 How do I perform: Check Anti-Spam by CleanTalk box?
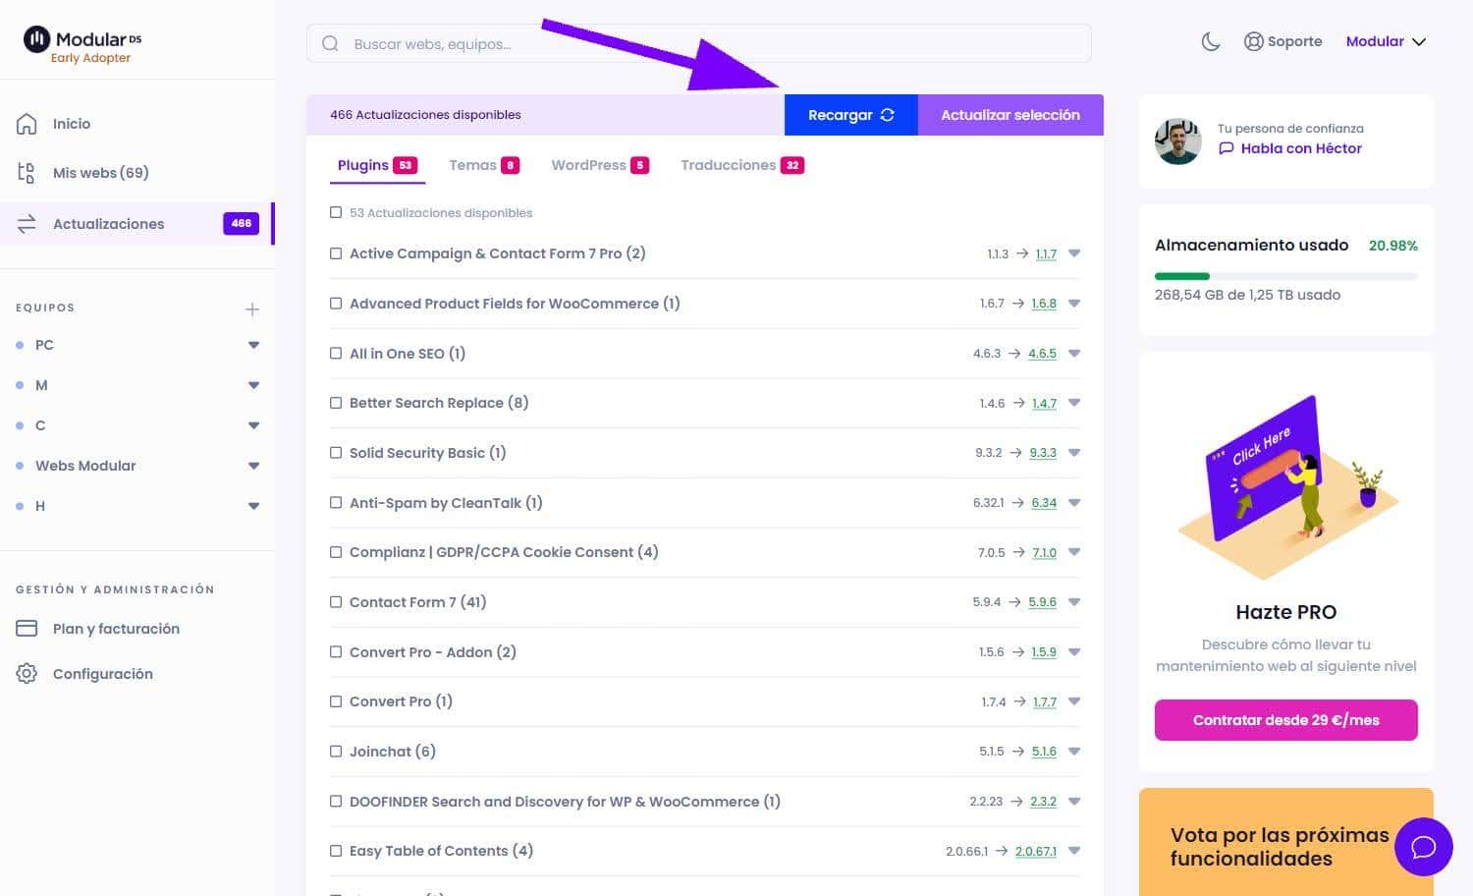pos(336,503)
